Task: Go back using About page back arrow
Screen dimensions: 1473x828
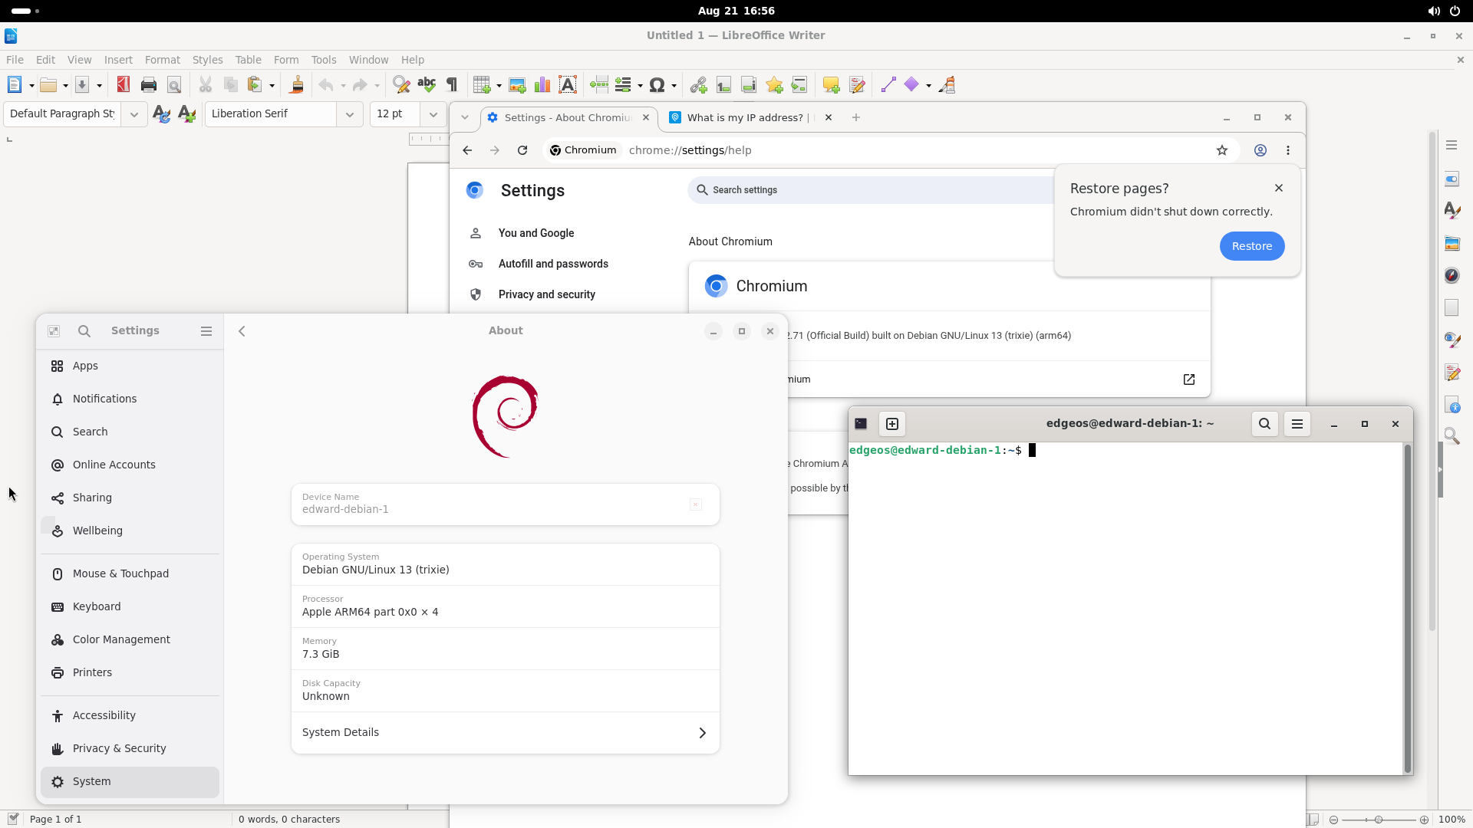Action: point(242,331)
